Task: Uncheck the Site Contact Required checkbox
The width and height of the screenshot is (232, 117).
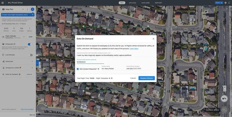Action: (78, 69)
